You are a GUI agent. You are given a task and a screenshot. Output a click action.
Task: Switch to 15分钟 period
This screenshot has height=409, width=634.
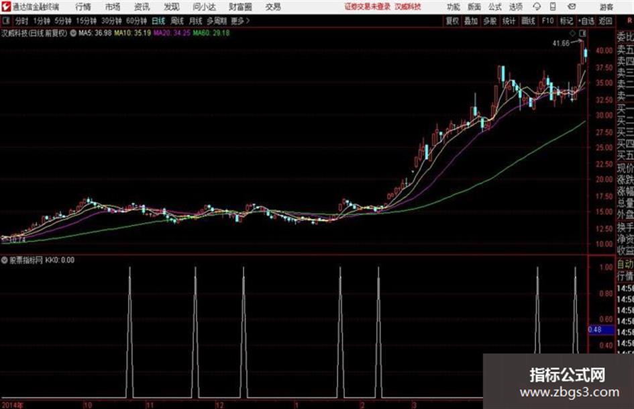pos(86,21)
